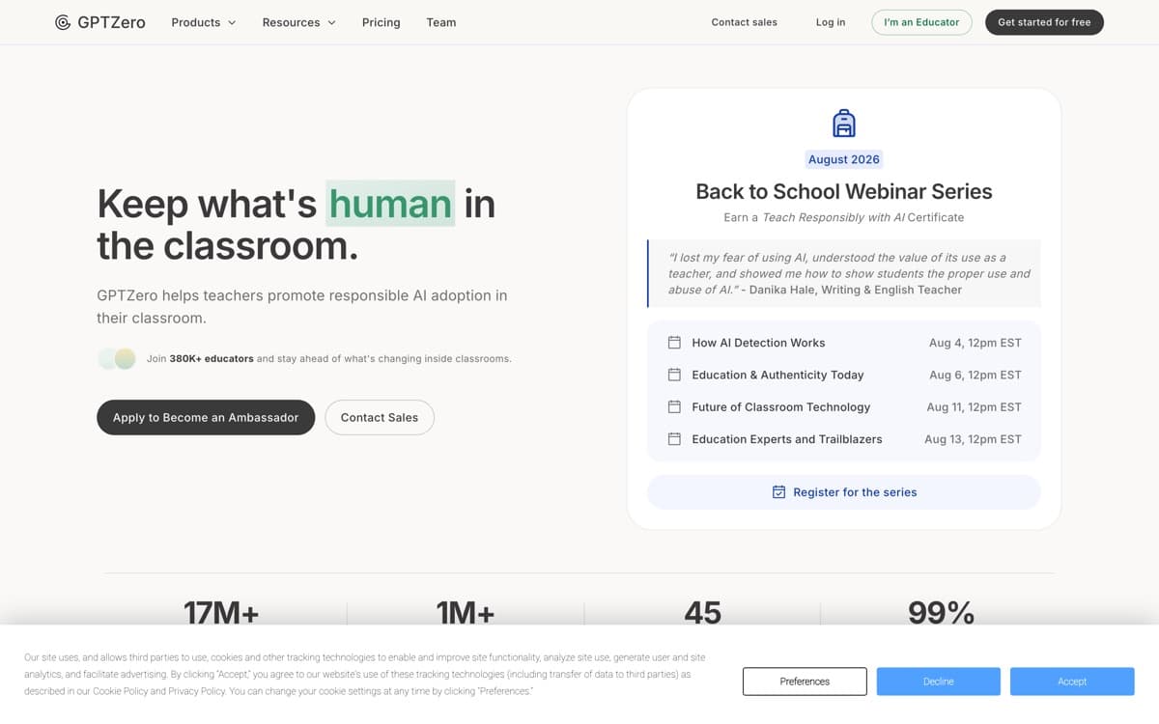Click Get started for free

pyautogui.click(x=1044, y=22)
